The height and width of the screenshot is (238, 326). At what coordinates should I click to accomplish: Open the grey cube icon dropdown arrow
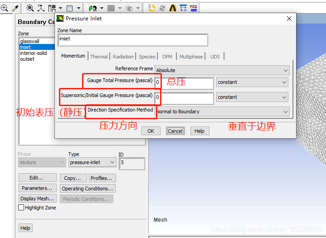[x=138, y=8]
